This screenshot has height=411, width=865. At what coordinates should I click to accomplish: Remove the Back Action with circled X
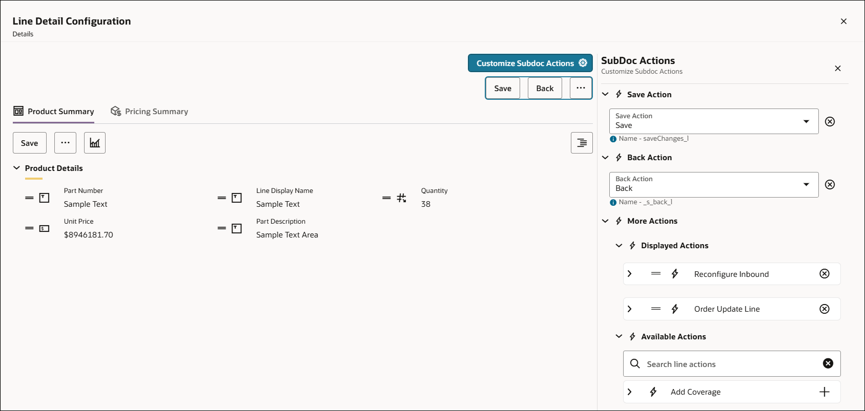[x=830, y=184]
